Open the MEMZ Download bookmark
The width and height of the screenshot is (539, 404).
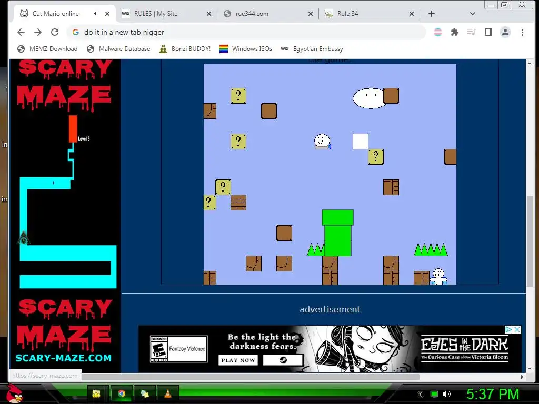(x=47, y=49)
